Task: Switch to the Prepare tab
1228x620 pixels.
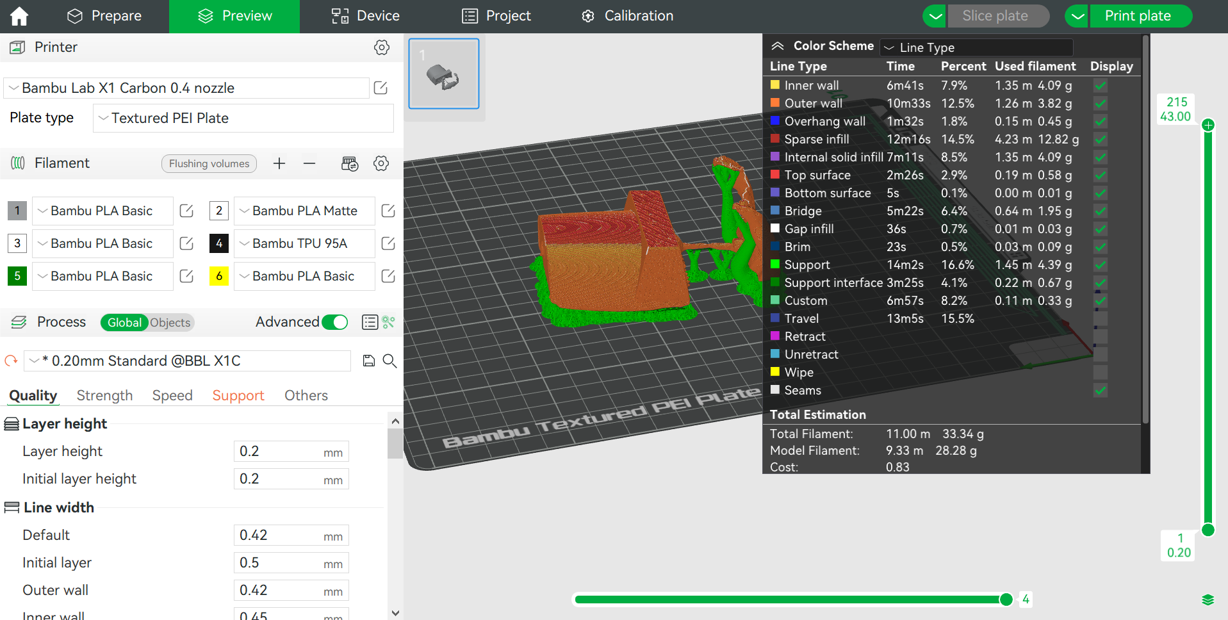Action: [104, 16]
